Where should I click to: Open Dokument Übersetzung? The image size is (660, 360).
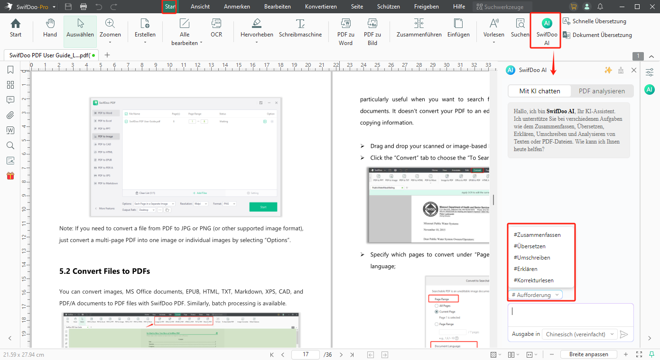tap(597, 35)
